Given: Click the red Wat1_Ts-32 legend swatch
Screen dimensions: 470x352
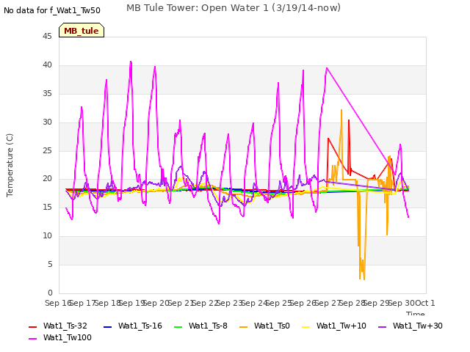Looking at the screenshot, I should tap(32, 326).
